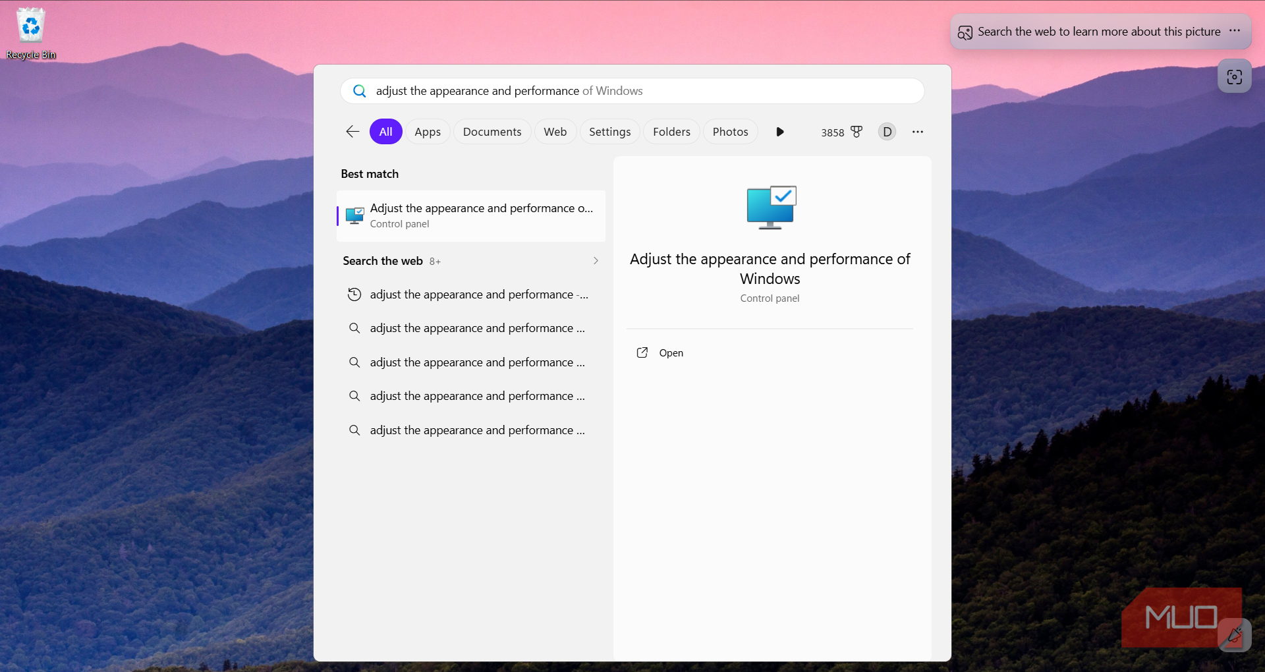Click the Search the web heading
The image size is (1265, 672).
click(383, 261)
